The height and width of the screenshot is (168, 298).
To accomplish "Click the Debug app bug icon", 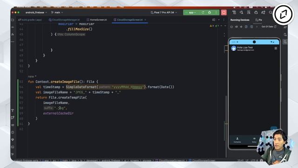I will [x=210, y=13].
